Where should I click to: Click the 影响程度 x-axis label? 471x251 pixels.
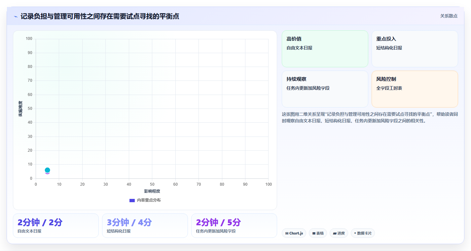point(152,191)
